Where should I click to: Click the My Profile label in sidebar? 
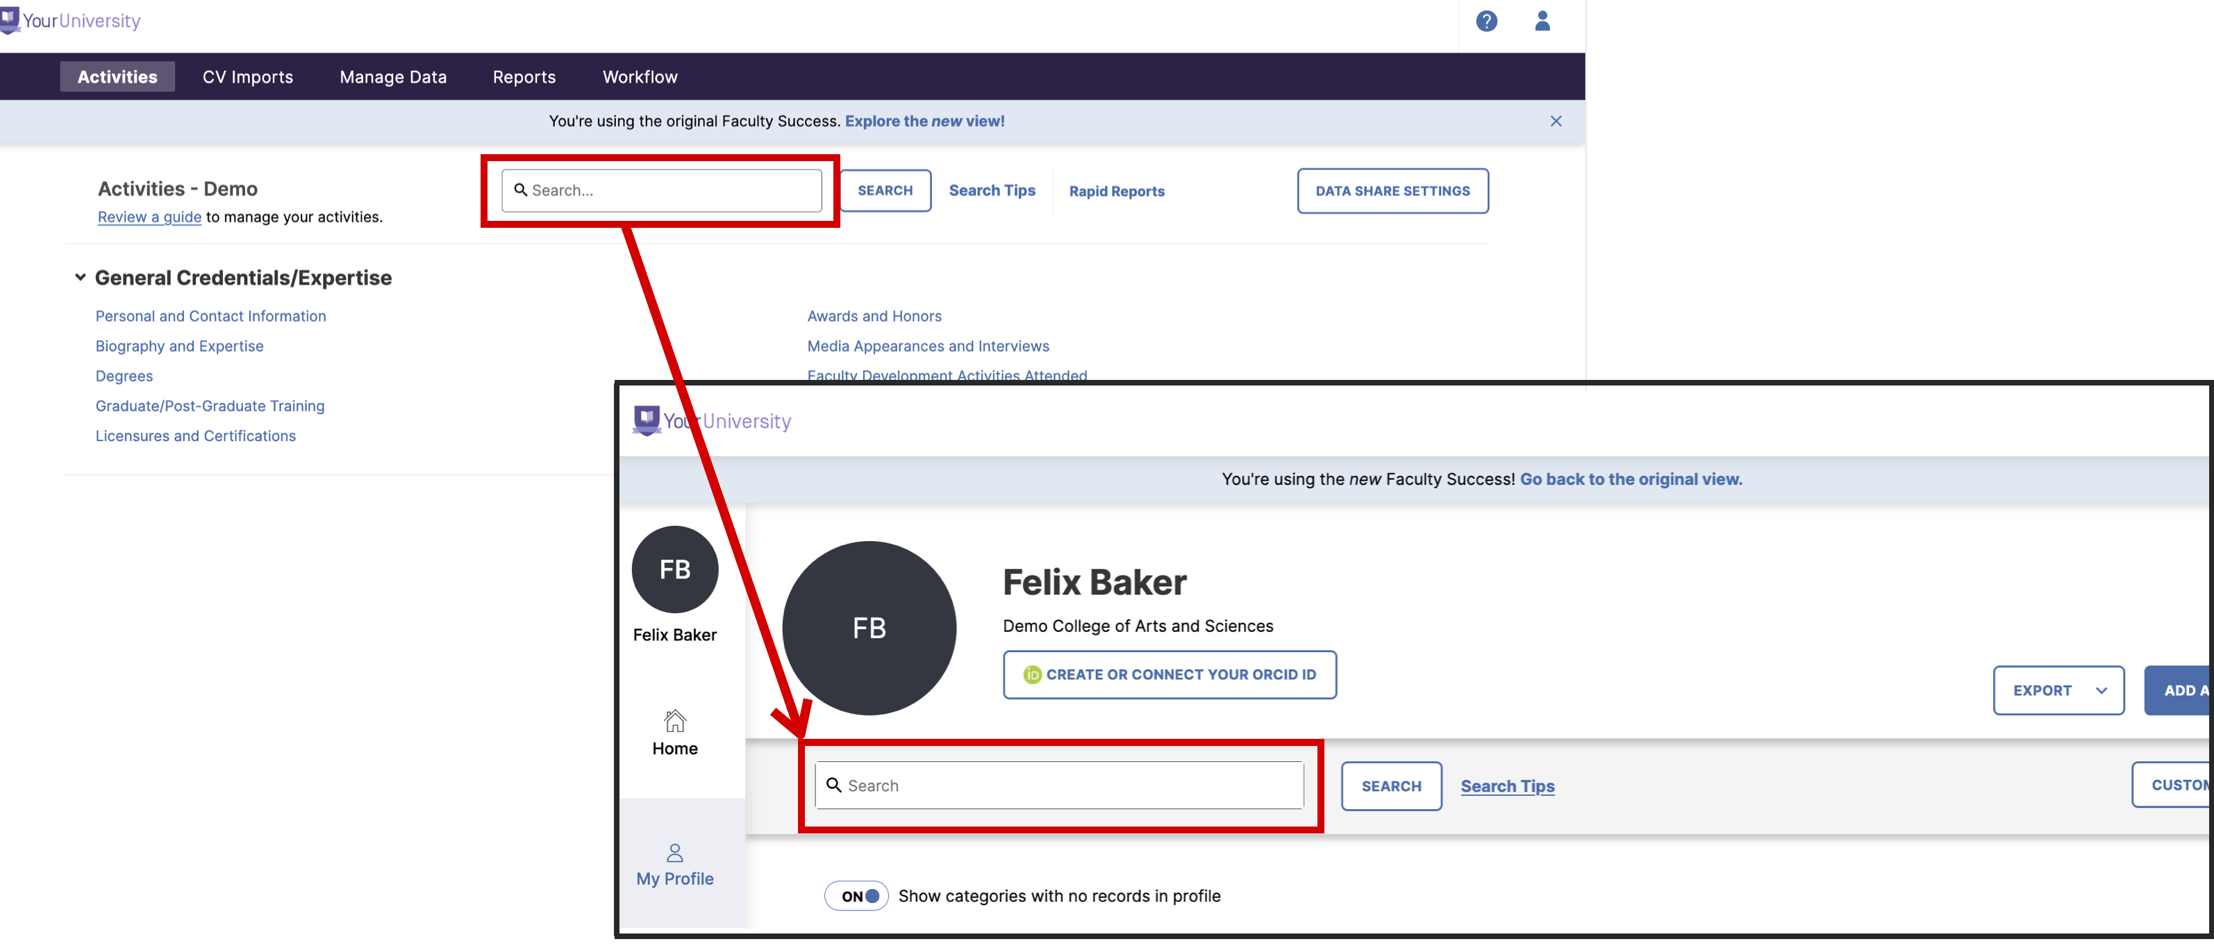click(674, 879)
